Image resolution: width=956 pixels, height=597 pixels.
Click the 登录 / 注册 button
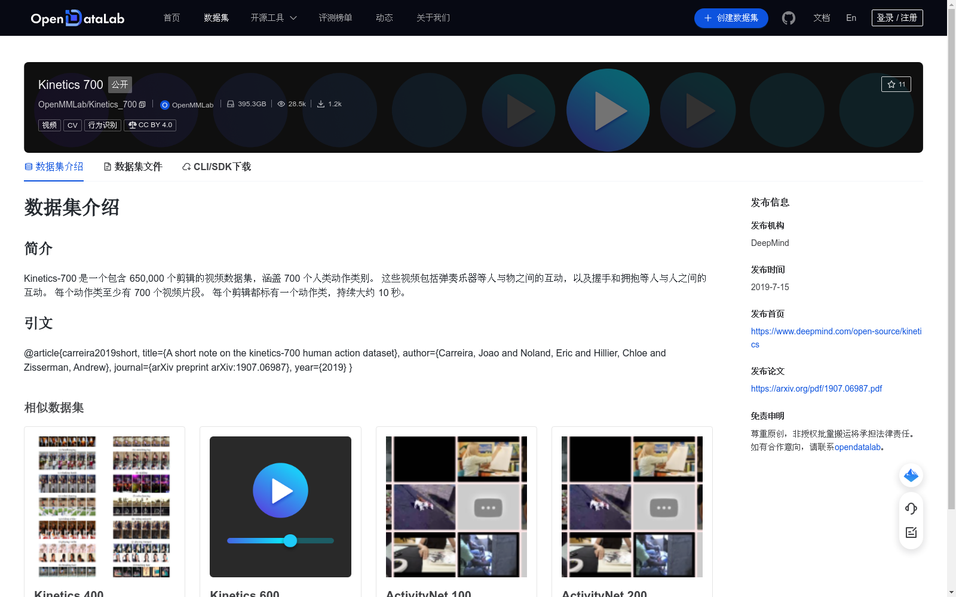(x=897, y=18)
